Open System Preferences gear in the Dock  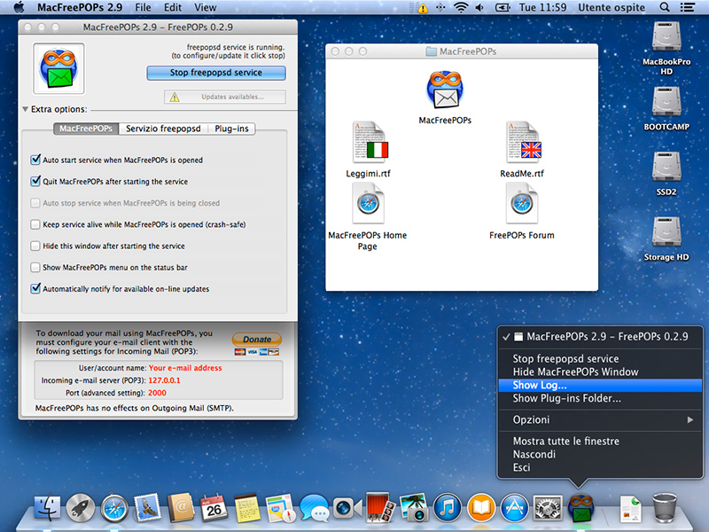(548, 508)
